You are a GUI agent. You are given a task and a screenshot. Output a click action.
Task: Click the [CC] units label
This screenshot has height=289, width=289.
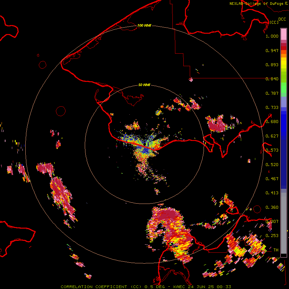coord(274,22)
